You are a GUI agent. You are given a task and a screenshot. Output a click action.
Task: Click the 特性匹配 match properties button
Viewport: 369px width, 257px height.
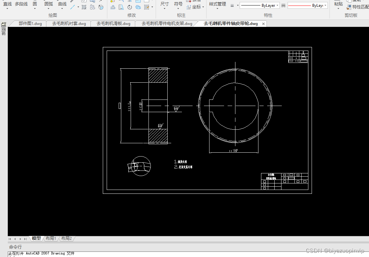click(358, 7)
